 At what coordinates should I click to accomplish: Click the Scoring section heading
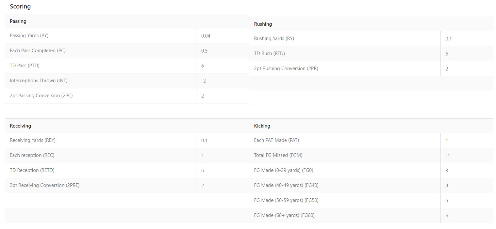(x=20, y=7)
